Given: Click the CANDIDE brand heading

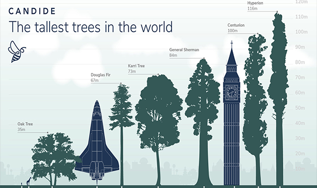Looking at the screenshot, I should click(x=32, y=11).
